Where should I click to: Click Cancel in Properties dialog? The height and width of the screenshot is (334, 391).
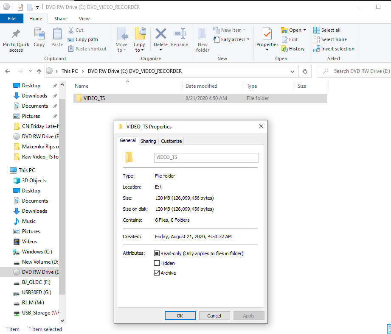[x=214, y=316]
